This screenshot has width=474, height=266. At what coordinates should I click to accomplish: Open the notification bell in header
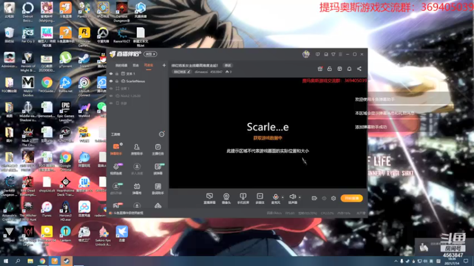click(x=349, y=69)
